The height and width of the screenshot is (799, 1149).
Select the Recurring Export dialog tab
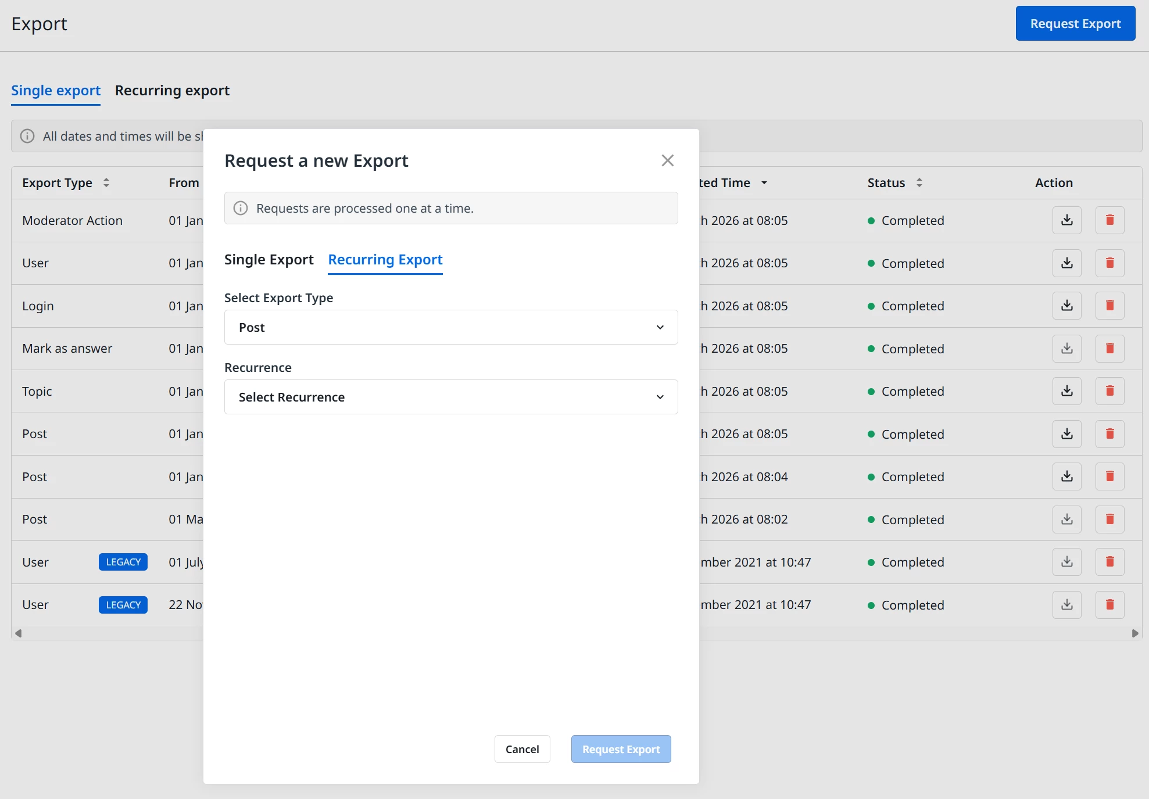[x=385, y=260]
